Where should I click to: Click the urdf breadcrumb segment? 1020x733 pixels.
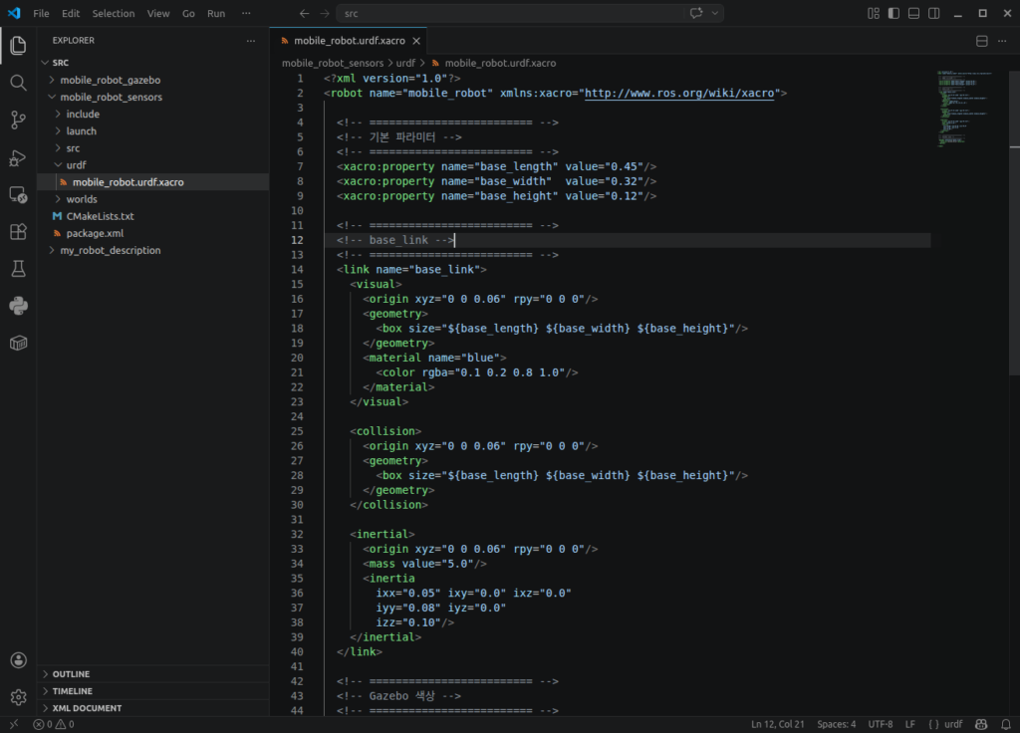tap(405, 63)
